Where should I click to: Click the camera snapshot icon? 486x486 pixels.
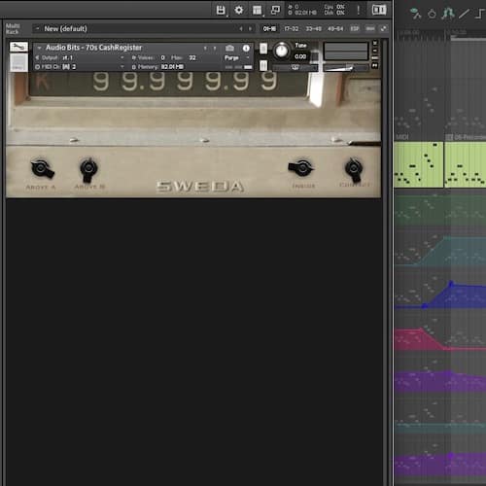click(x=229, y=48)
